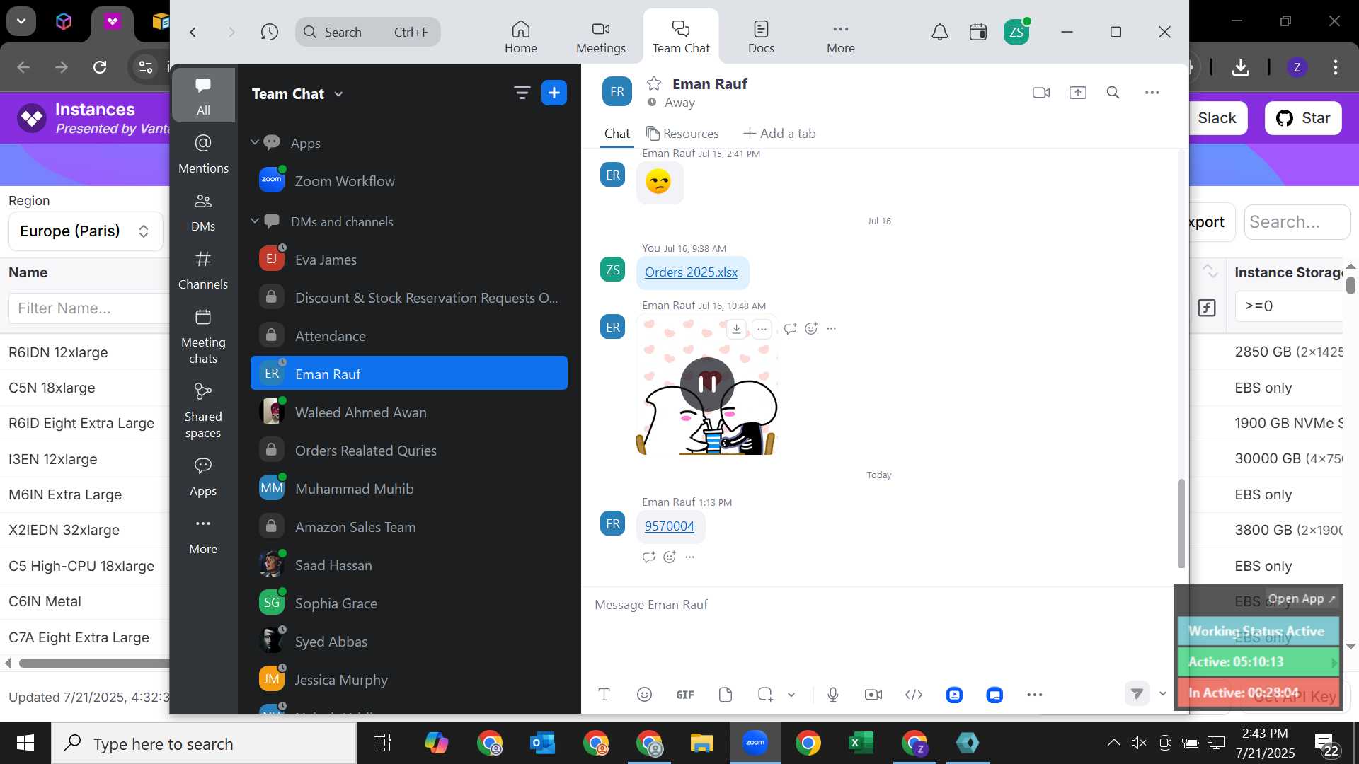The height and width of the screenshot is (764, 1359).
Task: Click the screenshot capture icon in composer
Action: click(765, 695)
